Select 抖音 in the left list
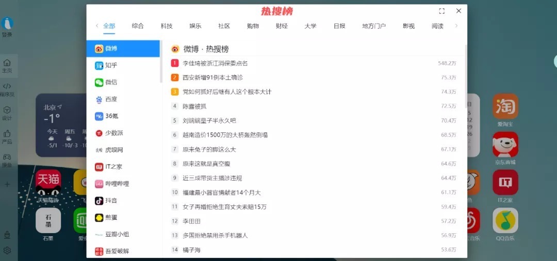 (111, 201)
